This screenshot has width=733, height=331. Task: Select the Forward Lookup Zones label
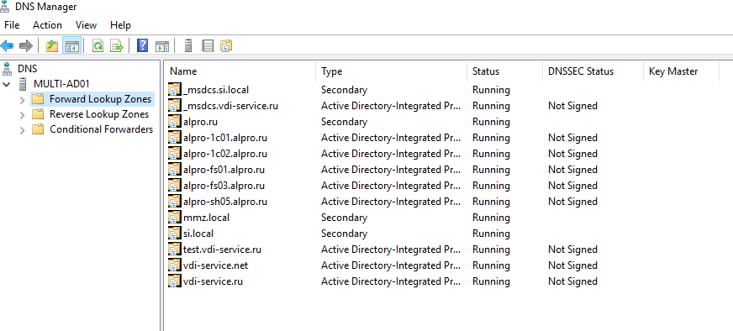(x=101, y=99)
